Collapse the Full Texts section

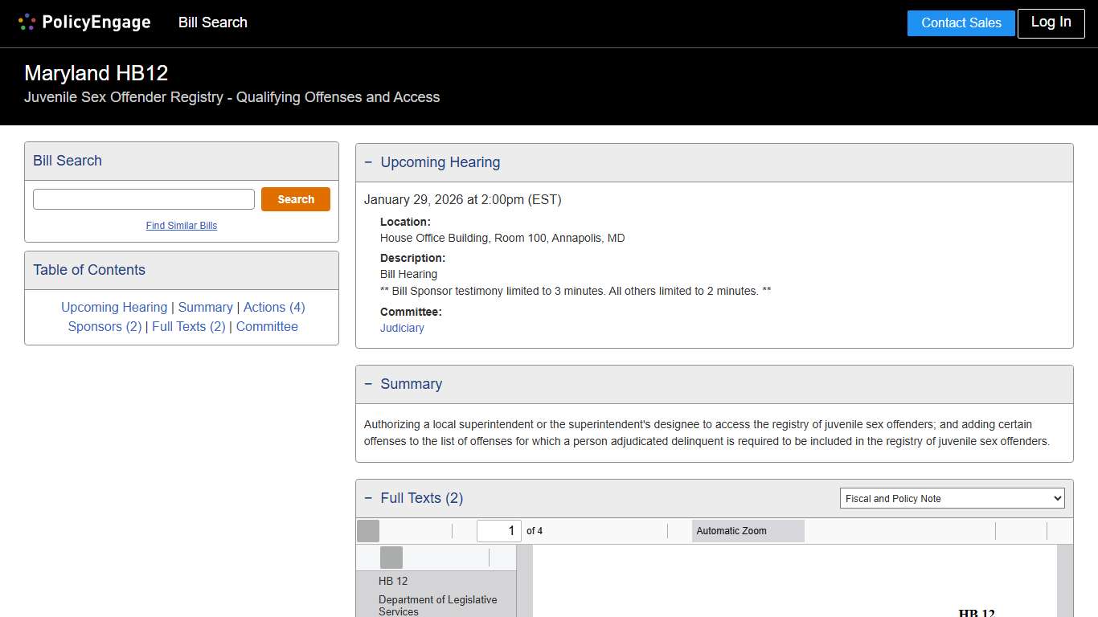click(368, 498)
